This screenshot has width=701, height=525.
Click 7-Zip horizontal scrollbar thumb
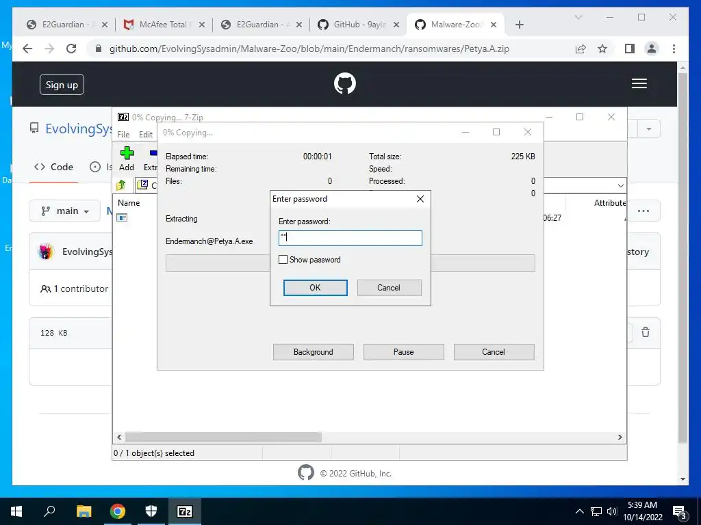point(223,437)
